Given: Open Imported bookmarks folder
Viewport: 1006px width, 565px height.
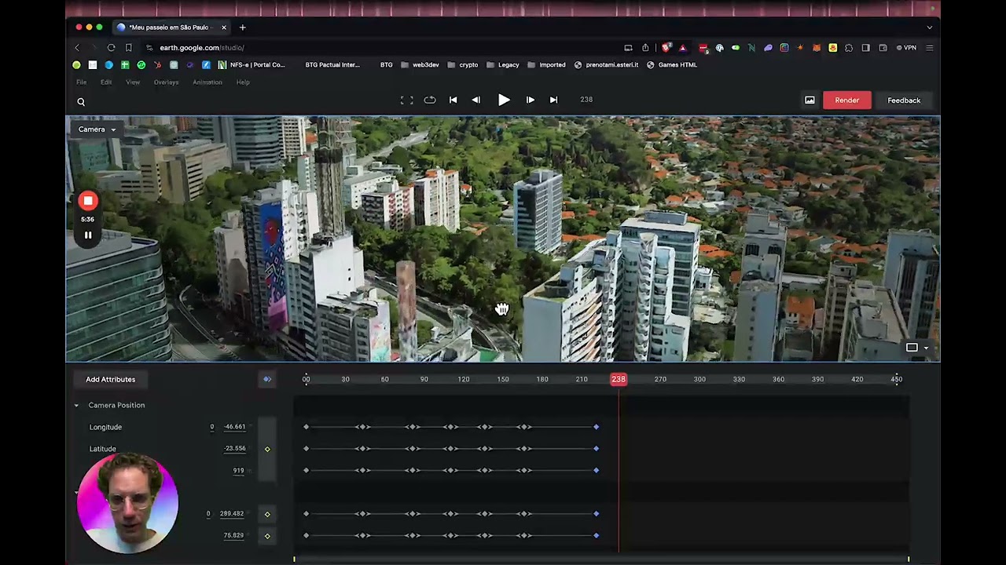Looking at the screenshot, I should [x=546, y=65].
